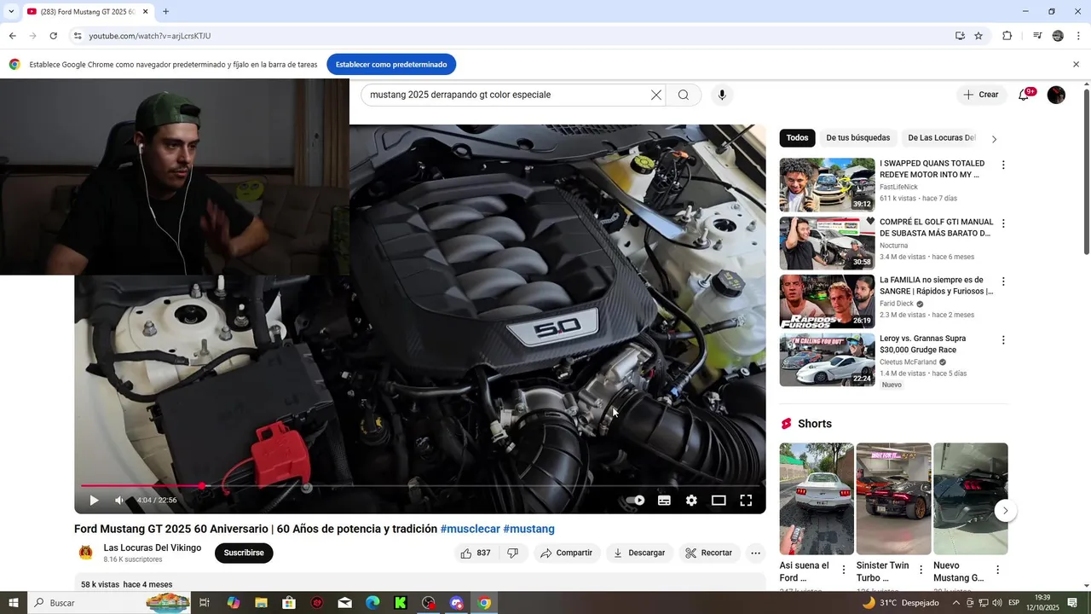This screenshot has width=1091, height=614.
Task: Toggle the autoplay switch in player
Action: pos(636,501)
